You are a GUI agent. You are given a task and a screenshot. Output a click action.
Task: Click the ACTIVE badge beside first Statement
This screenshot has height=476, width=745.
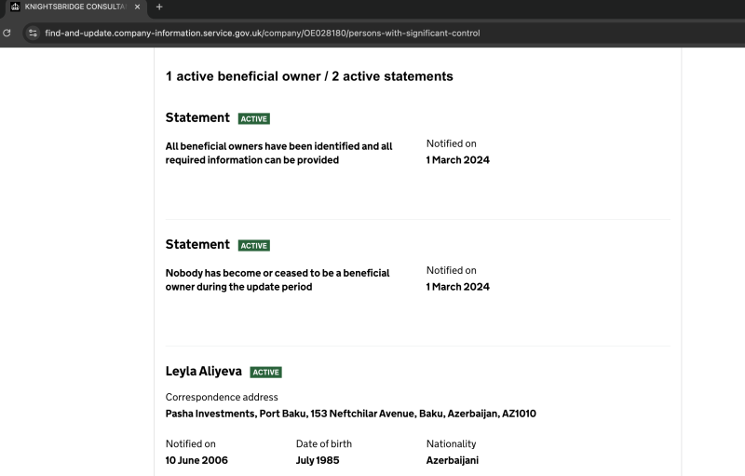(253, 118)
